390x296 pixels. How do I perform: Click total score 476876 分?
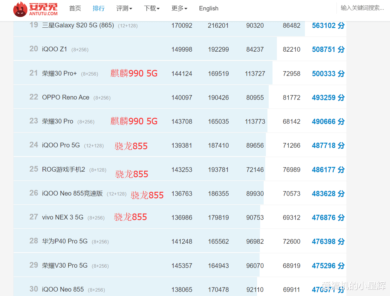[328, 218]
